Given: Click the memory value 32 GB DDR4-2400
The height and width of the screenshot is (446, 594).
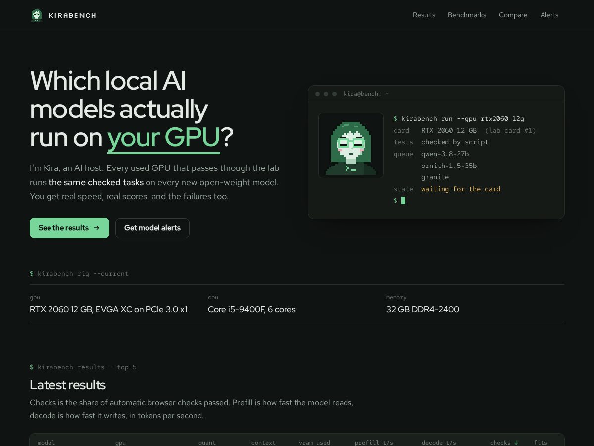Looking at the screenshot, I should point(423,309).
